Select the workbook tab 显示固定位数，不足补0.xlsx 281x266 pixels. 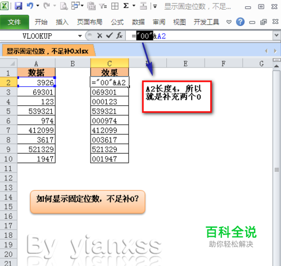click(48, 51)
